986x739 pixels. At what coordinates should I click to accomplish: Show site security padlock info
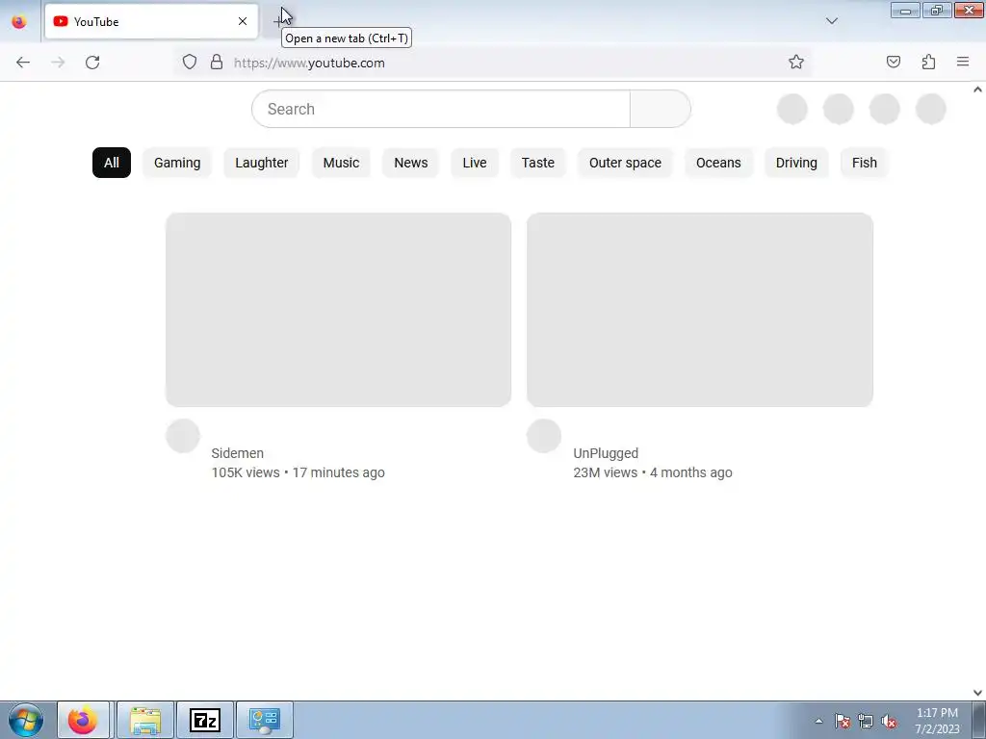point(217,63)
